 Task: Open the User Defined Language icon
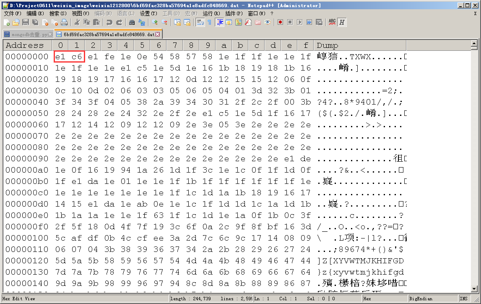229,22
